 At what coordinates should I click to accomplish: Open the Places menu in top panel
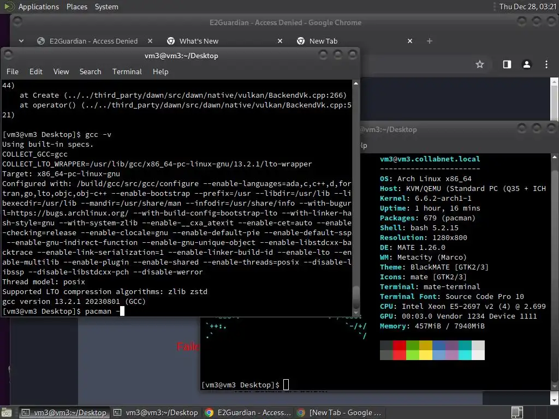76,7
